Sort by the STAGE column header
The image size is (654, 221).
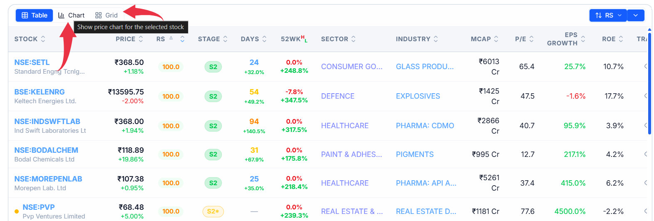tap(213, 39)
